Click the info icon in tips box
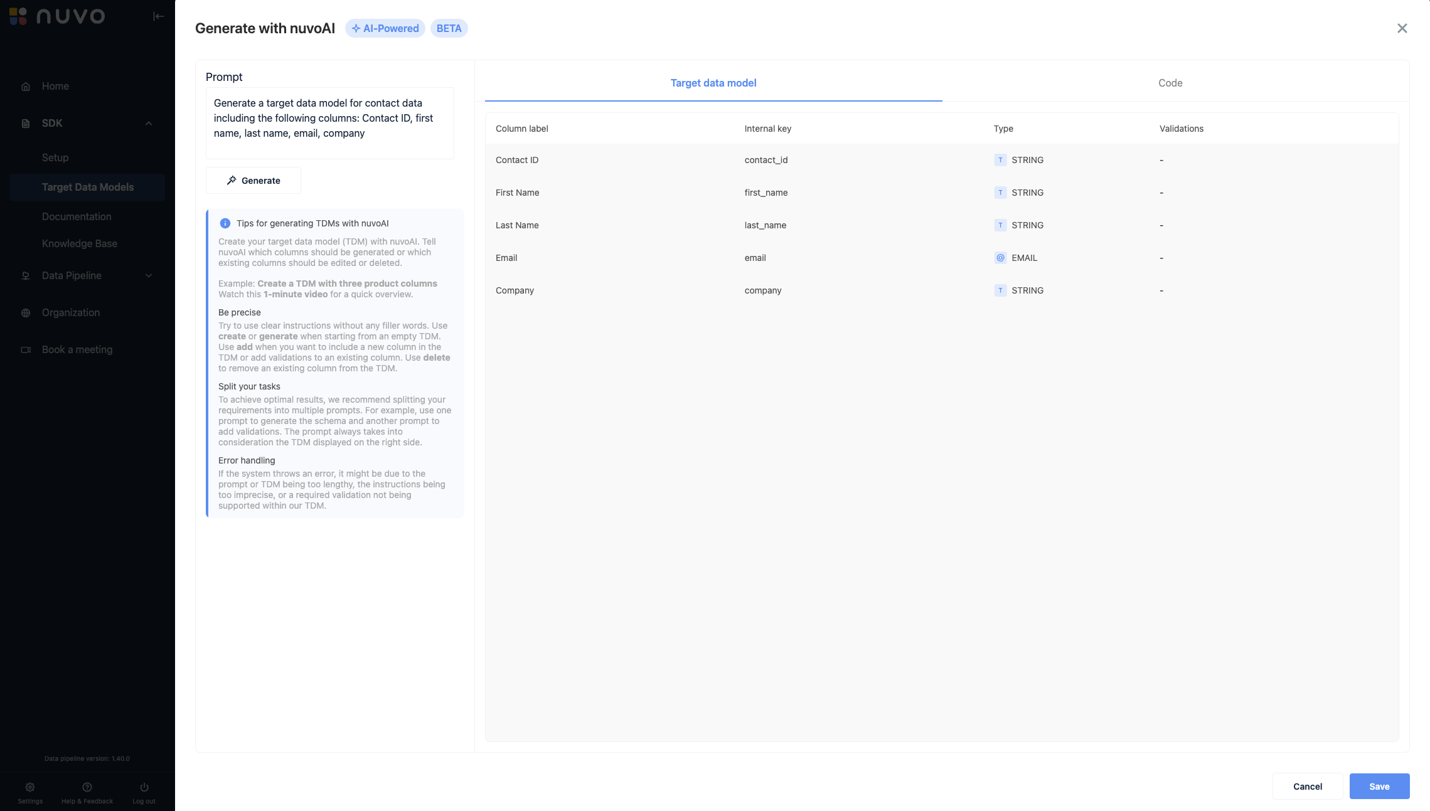 pos(225,223)
